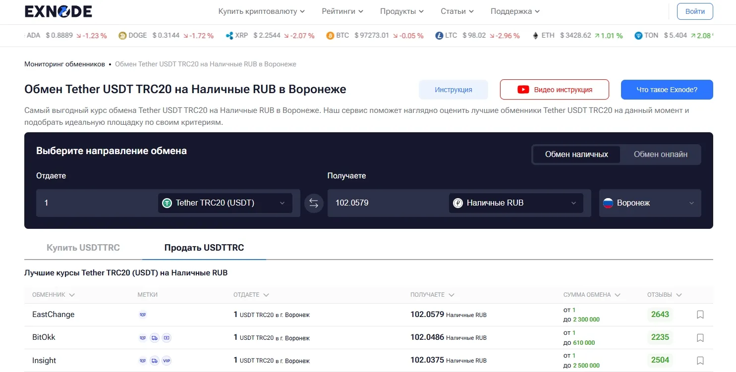Click the mask icon next to EastChange
This screenshot has width=736, height=372.
[x=143, y=315]
